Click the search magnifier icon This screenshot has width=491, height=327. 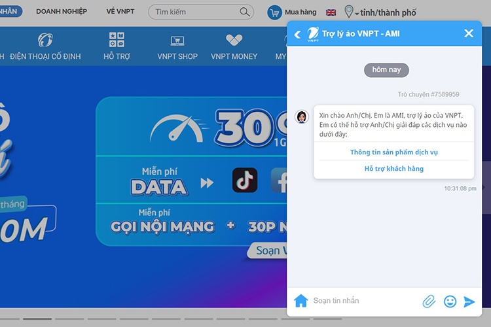point(245,12)
